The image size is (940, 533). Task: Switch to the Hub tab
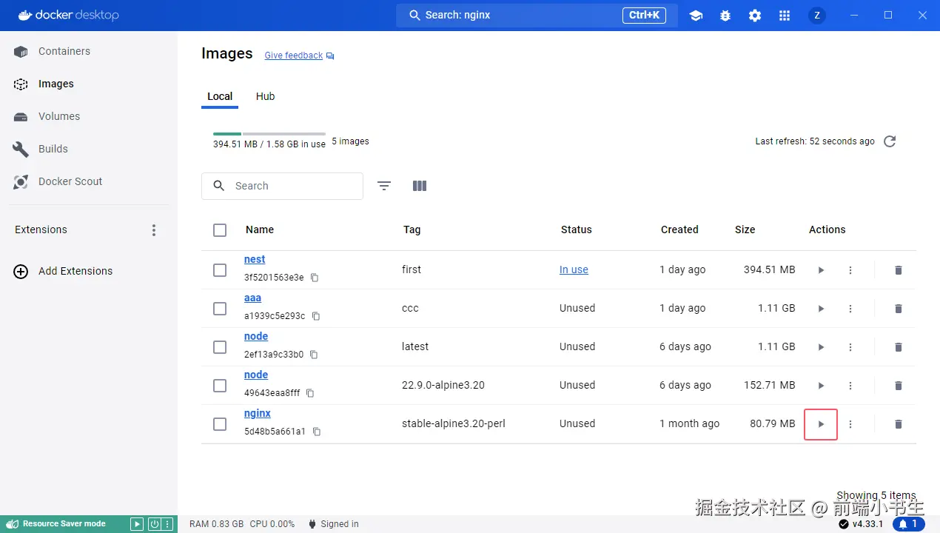[265, 97]
